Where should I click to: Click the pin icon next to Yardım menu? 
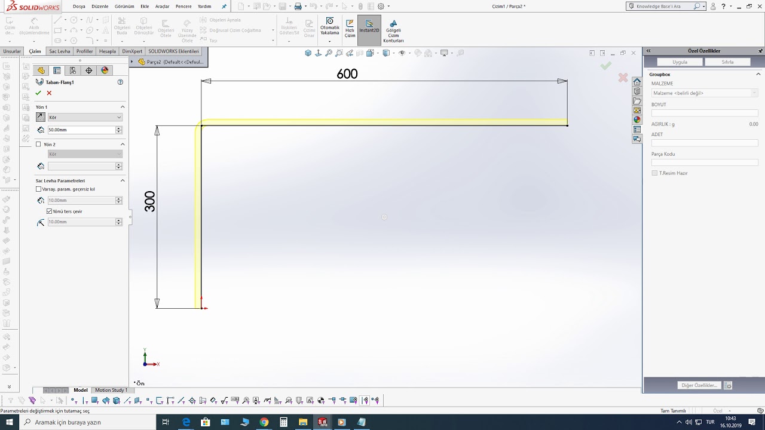coord(224,7)
